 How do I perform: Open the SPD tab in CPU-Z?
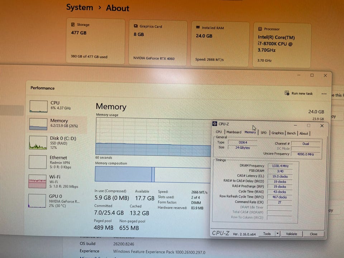263,133
